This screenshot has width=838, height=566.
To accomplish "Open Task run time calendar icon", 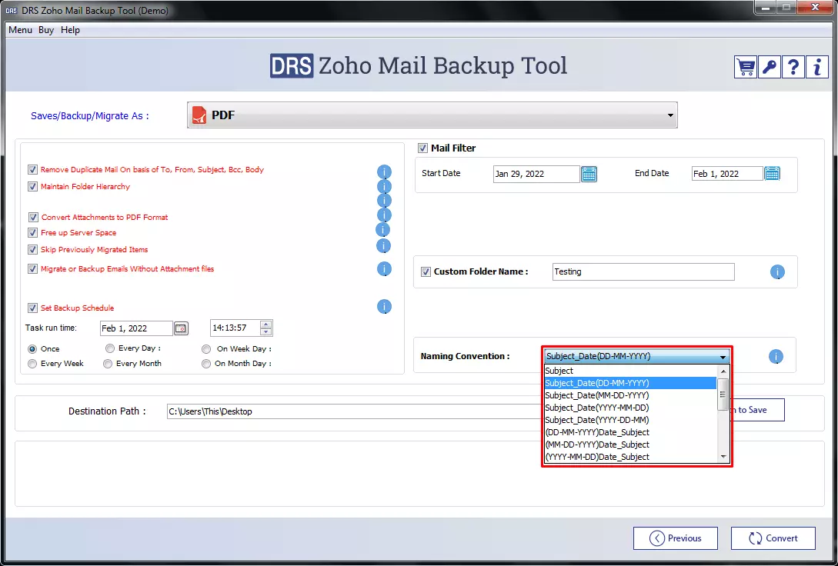I will (181, 328).
